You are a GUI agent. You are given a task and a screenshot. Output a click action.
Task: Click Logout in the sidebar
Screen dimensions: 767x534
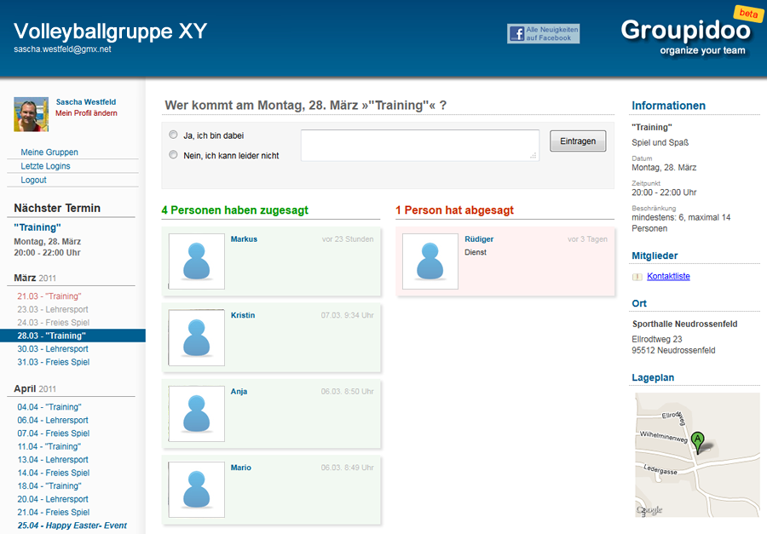tap(34, 180)
